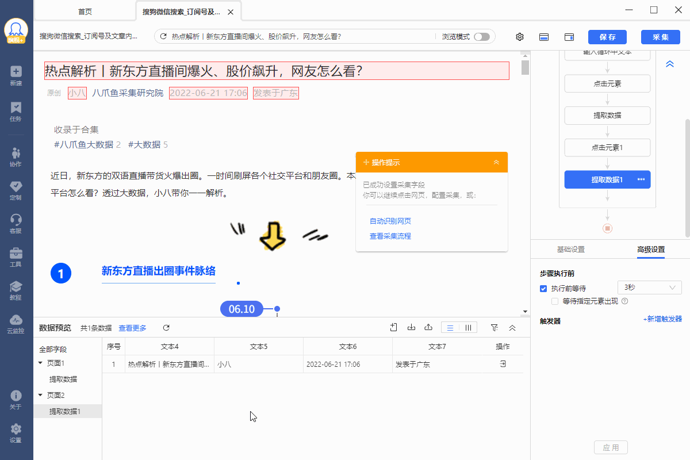Open the 关于 info icon
Viewport: 690px width, 460px height.
point(16,400)
